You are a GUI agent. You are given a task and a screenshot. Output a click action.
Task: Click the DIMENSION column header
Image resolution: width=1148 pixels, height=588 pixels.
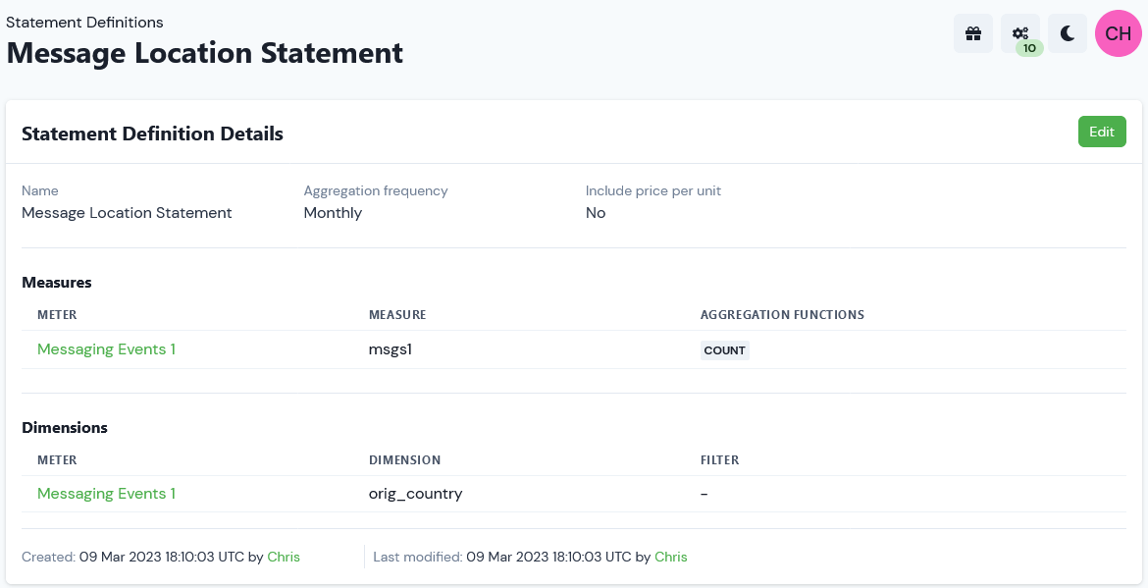(x=405, y=459)
